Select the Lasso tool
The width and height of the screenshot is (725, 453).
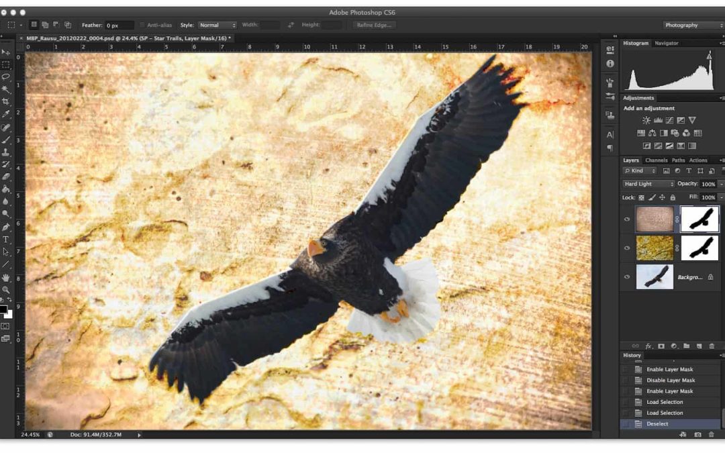coord(6,77)
